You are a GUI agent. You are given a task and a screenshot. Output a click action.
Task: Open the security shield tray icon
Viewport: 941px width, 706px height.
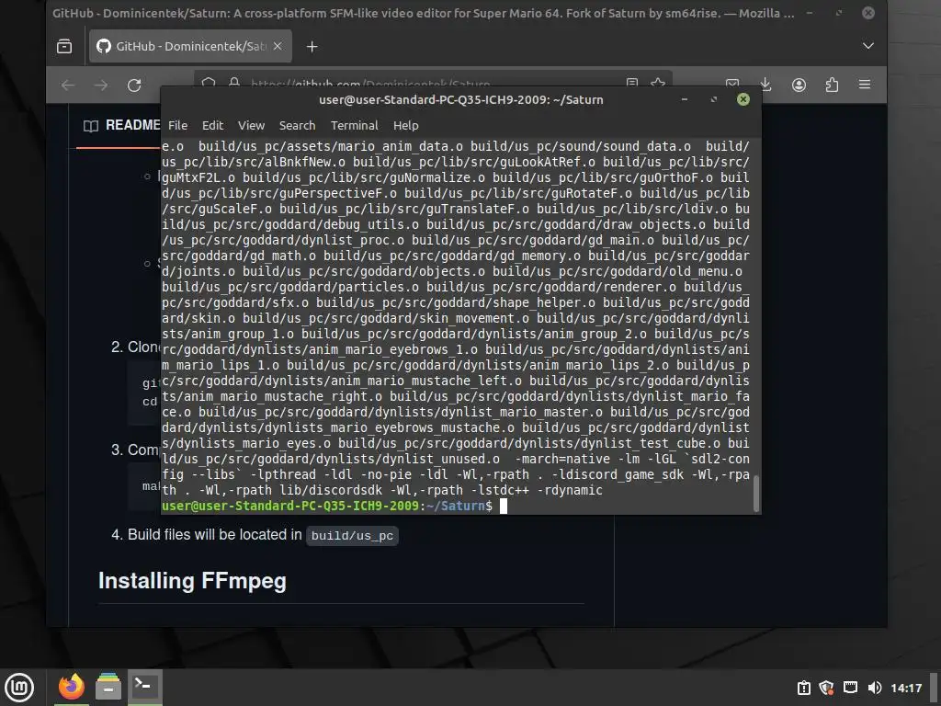[826, 688]
